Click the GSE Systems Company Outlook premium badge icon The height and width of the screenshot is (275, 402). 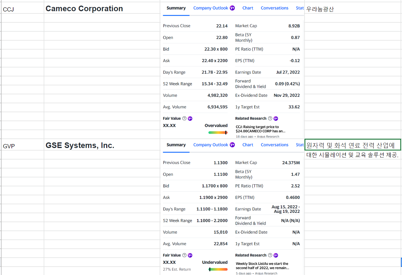click(232, 145)
